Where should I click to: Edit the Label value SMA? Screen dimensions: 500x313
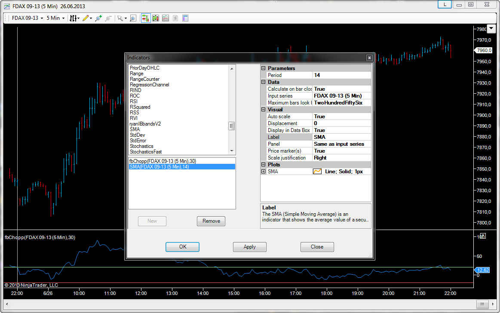pos(341,137)
